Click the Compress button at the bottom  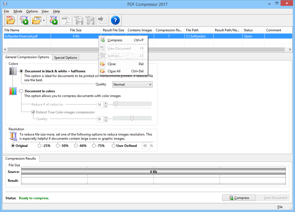click(x=239, y=198)
